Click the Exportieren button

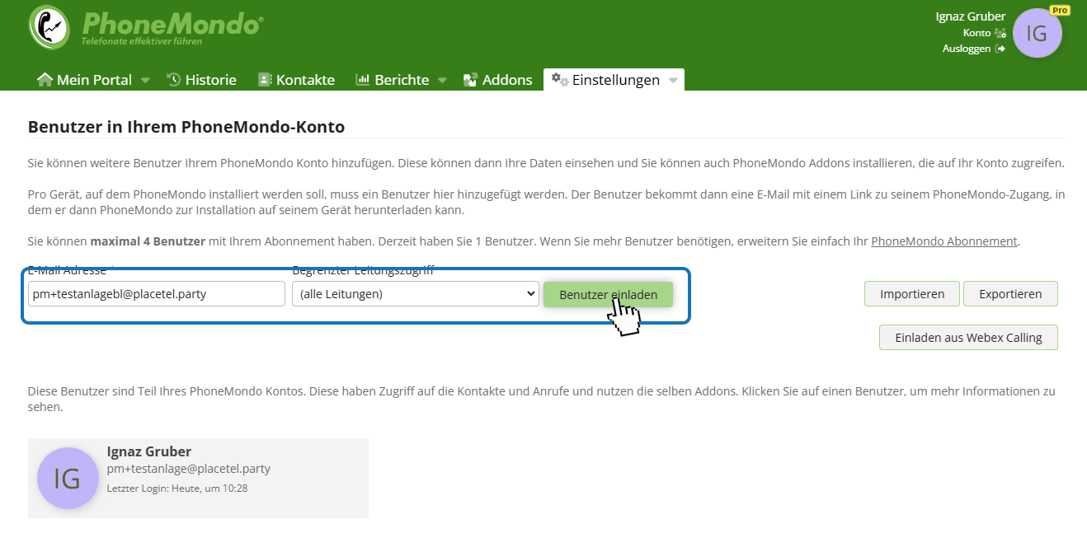point(1010,294)
